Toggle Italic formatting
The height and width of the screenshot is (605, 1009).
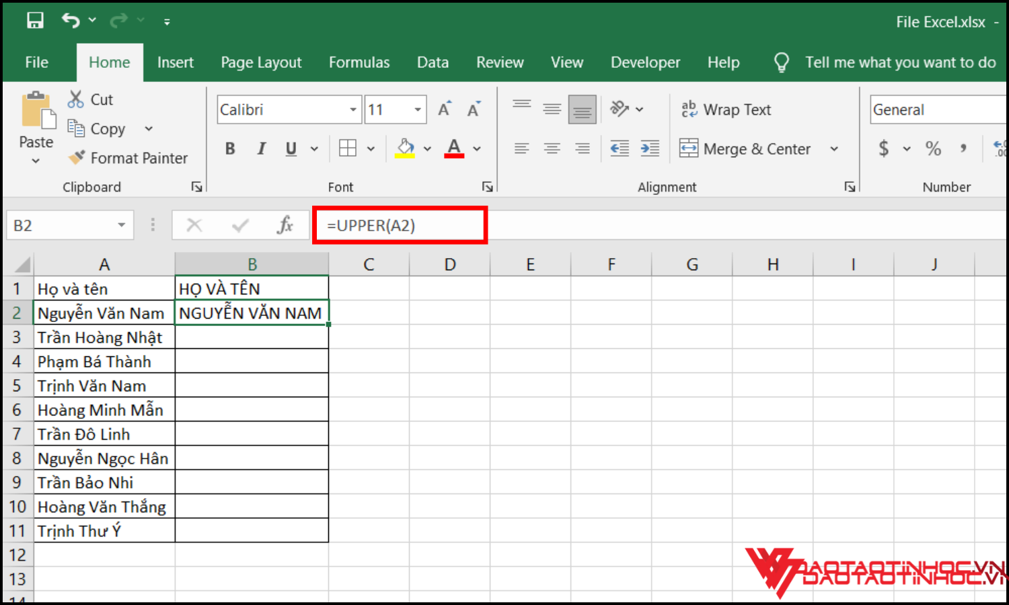261,149
